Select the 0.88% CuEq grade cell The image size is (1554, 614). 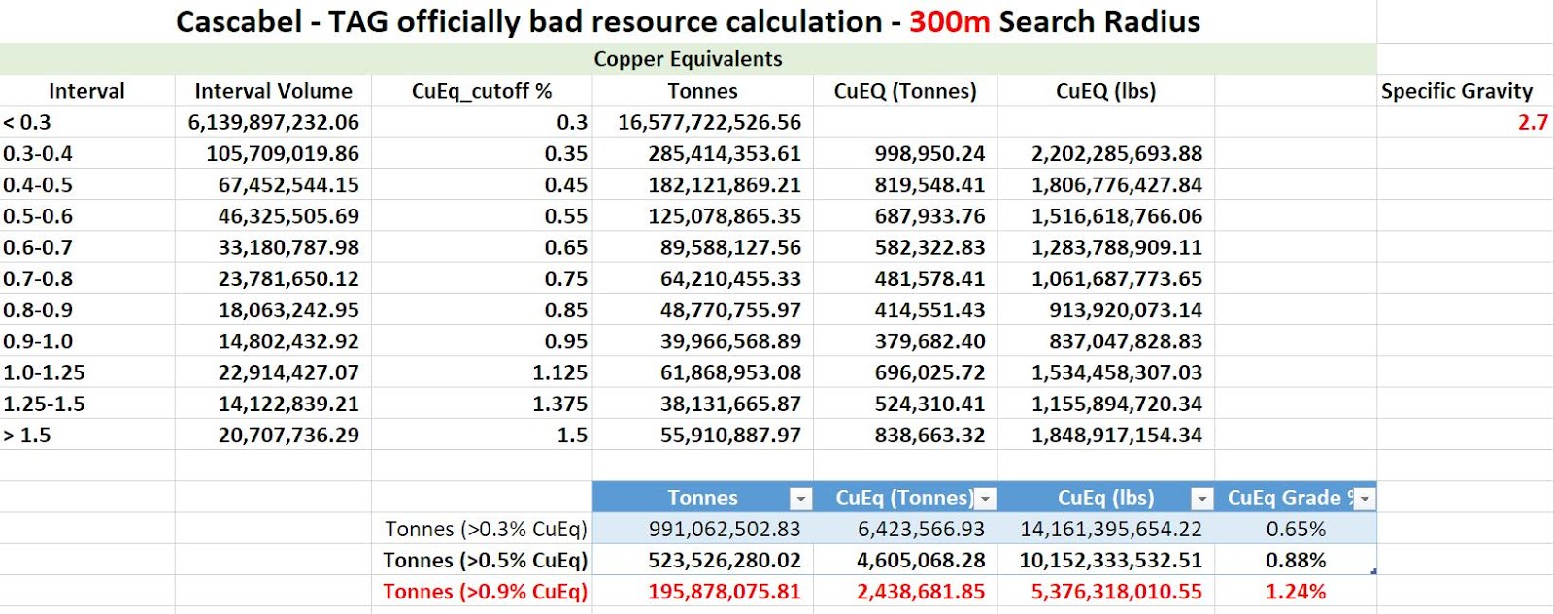pyautogui.click(x=1296, y=560)
